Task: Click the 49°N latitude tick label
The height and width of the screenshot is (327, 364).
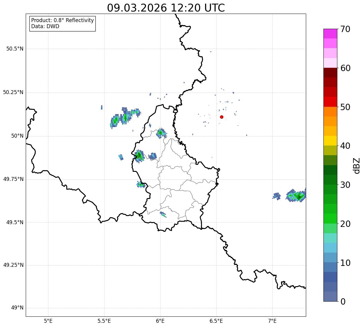Action: coord(17,308)
